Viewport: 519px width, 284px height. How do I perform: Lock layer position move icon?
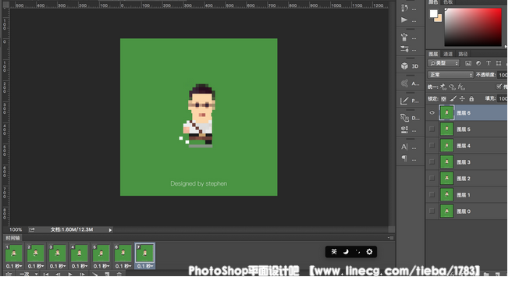(462, 98)
